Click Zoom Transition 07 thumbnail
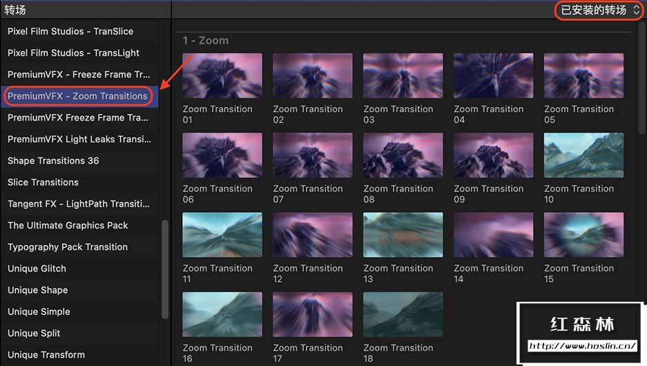 [x=313, y=155]
